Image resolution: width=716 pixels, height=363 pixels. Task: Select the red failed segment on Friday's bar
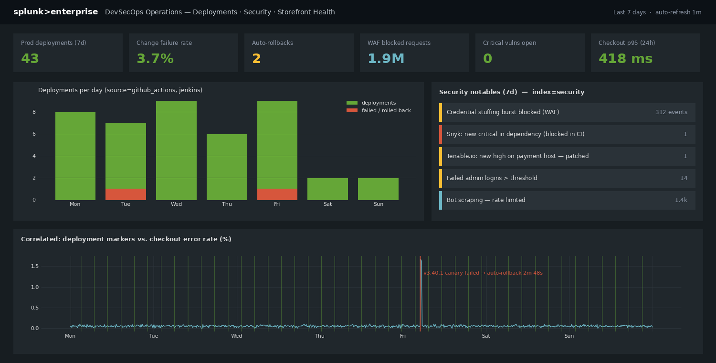pyautogui.click(x=277, y=194)
